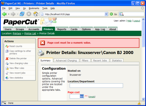The height and width of the screenshot is (106, 146).
Task: Click the page icon in the address bar
Action: [42, 14]
